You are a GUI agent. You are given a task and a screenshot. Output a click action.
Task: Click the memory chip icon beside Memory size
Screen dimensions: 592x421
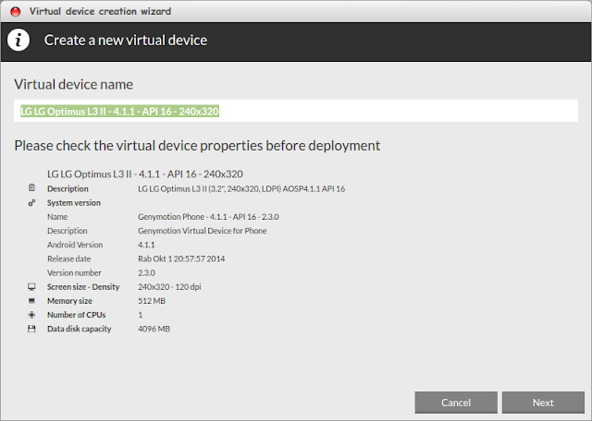31,301
